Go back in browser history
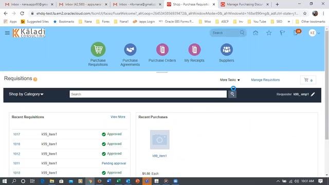 point(6,13)
